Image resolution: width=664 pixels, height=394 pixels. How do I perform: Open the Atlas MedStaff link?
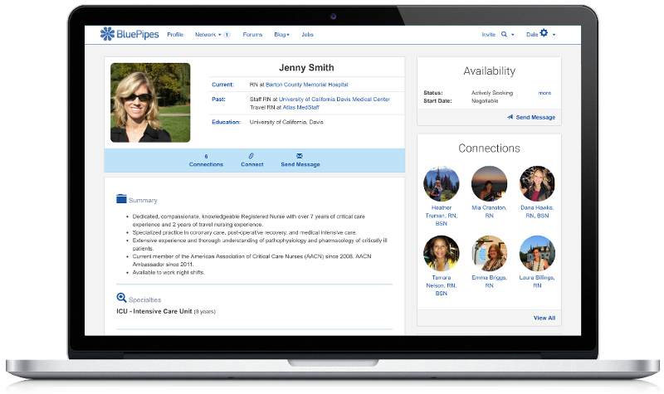point(300,108)
